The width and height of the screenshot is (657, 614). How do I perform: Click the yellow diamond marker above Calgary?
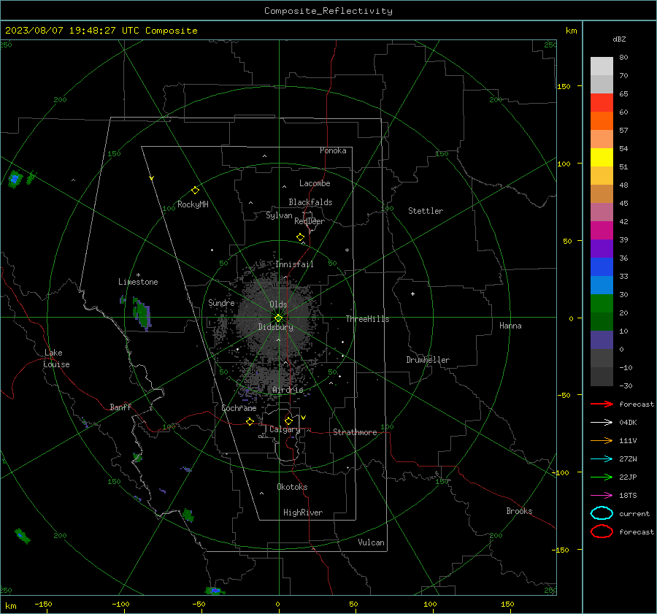288,421
